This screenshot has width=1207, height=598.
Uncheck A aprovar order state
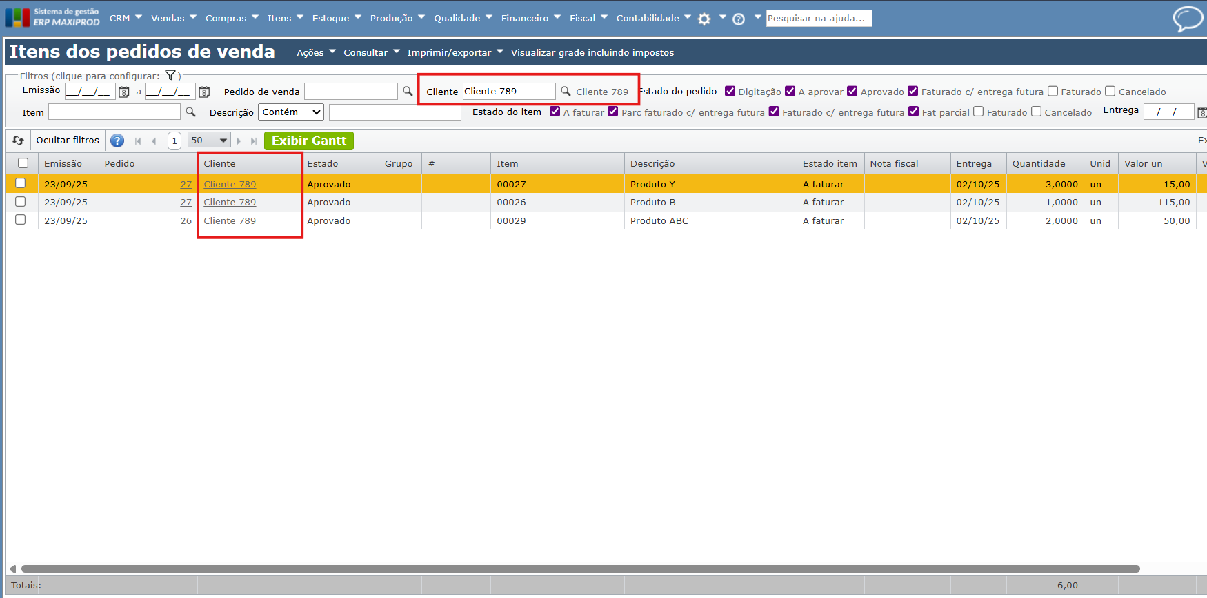(790, 91)
